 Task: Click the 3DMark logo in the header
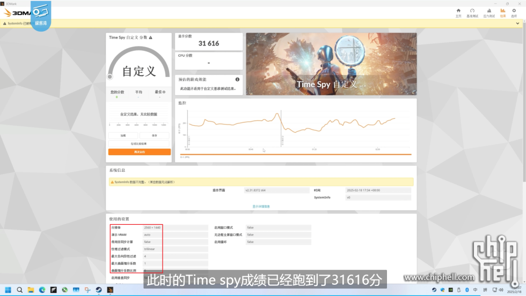(17, 13)
